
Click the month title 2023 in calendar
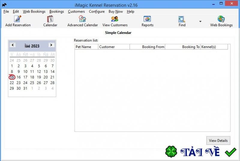pyautogui.click(x=32, y=46)
